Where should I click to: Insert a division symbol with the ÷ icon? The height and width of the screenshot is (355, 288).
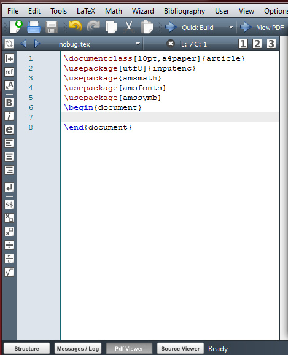pyautogui.click(x=9, y=245)
